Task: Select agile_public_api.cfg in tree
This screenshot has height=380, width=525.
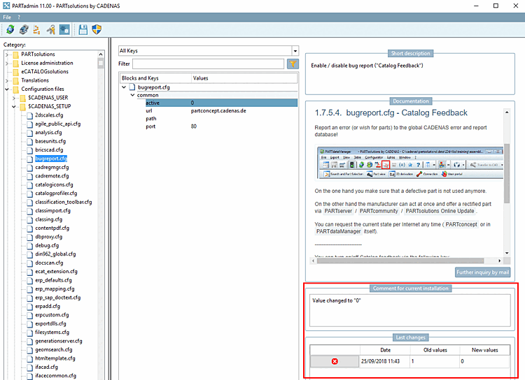Action: [x=58, y=124]
